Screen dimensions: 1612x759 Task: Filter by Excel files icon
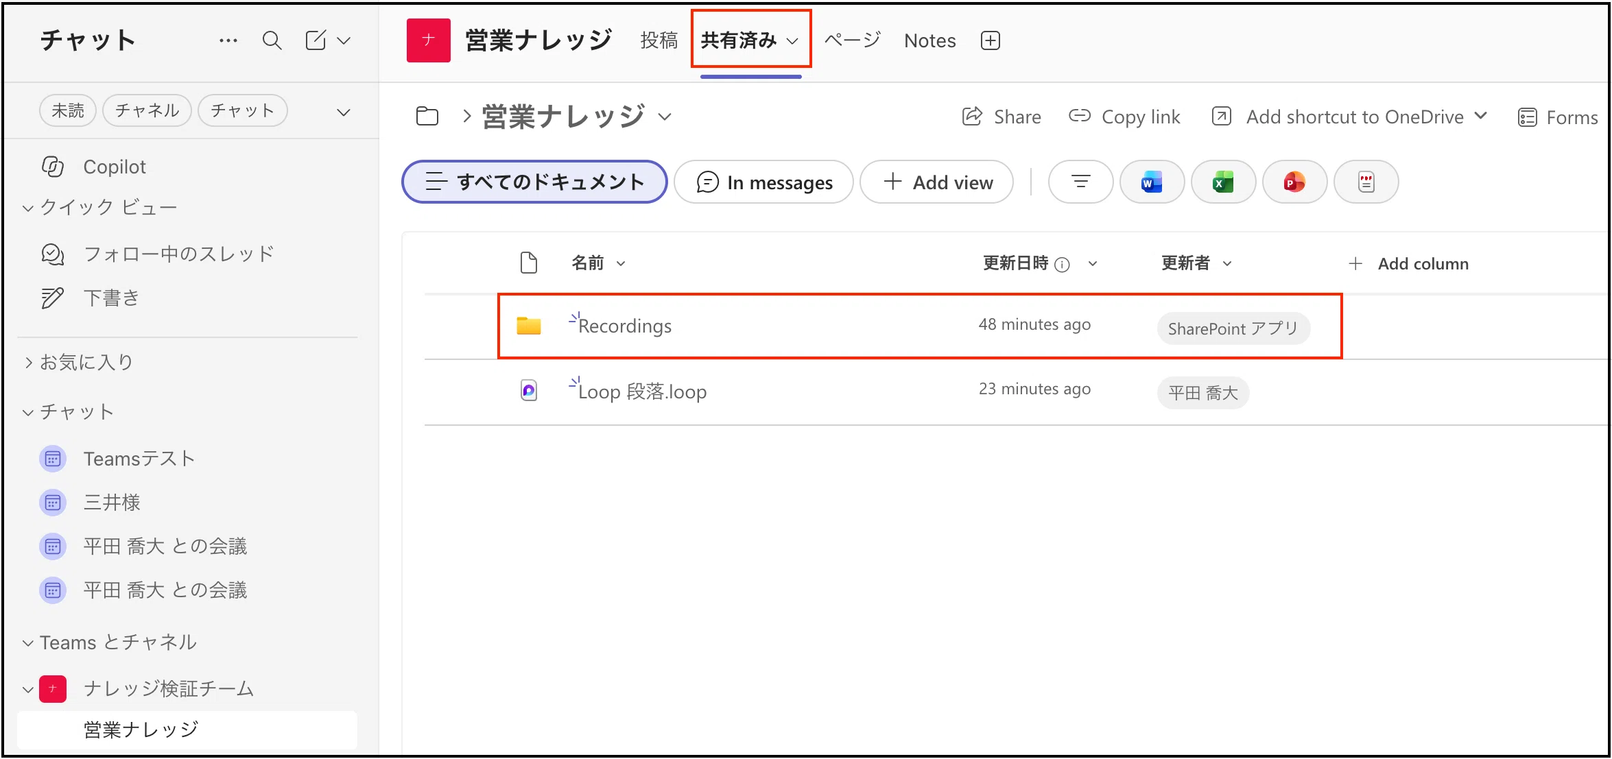point(1223,182)
